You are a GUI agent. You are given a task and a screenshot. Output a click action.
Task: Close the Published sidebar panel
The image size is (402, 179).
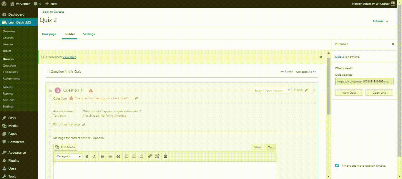coord(393,44)
